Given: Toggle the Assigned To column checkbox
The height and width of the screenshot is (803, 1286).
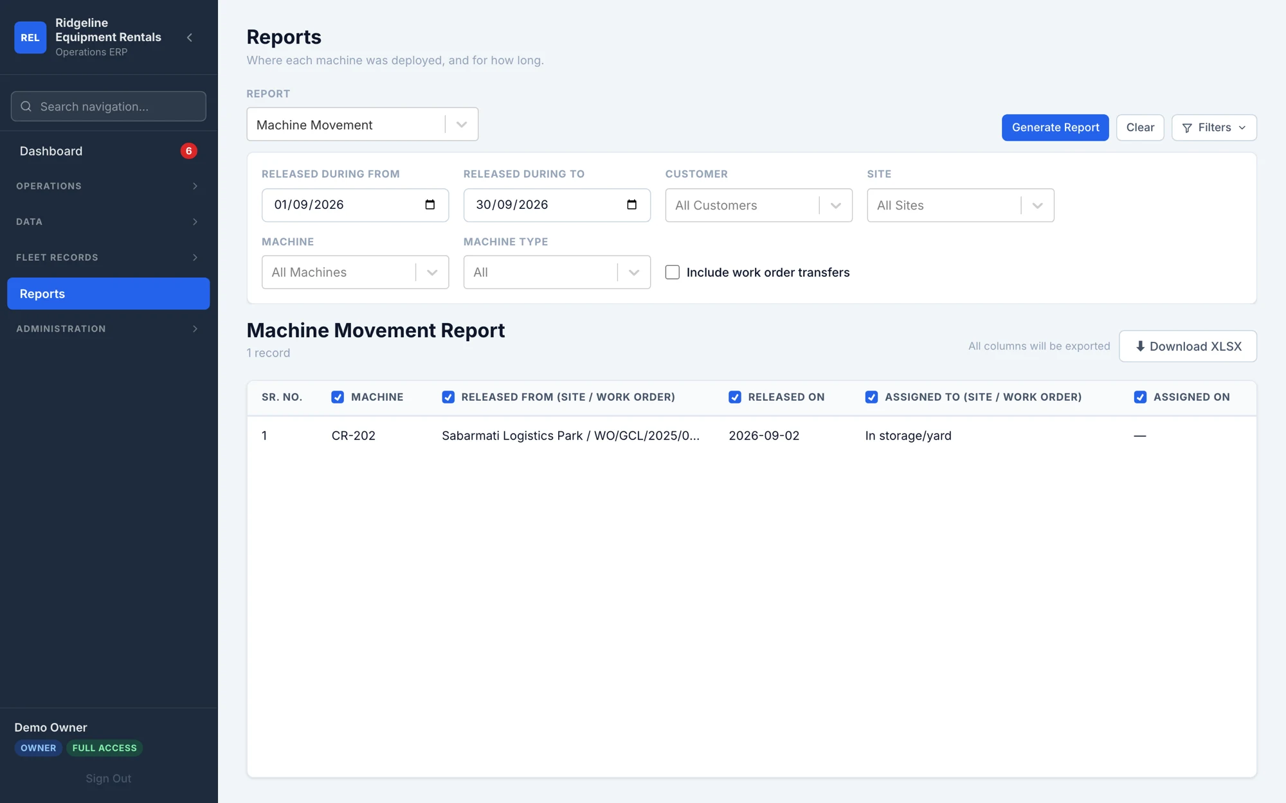Looking at the screenshot, I should (x=871, y=397).
